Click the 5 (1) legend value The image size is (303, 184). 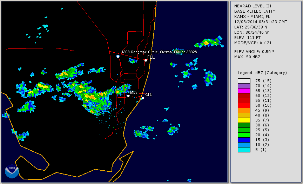[261, 150]
